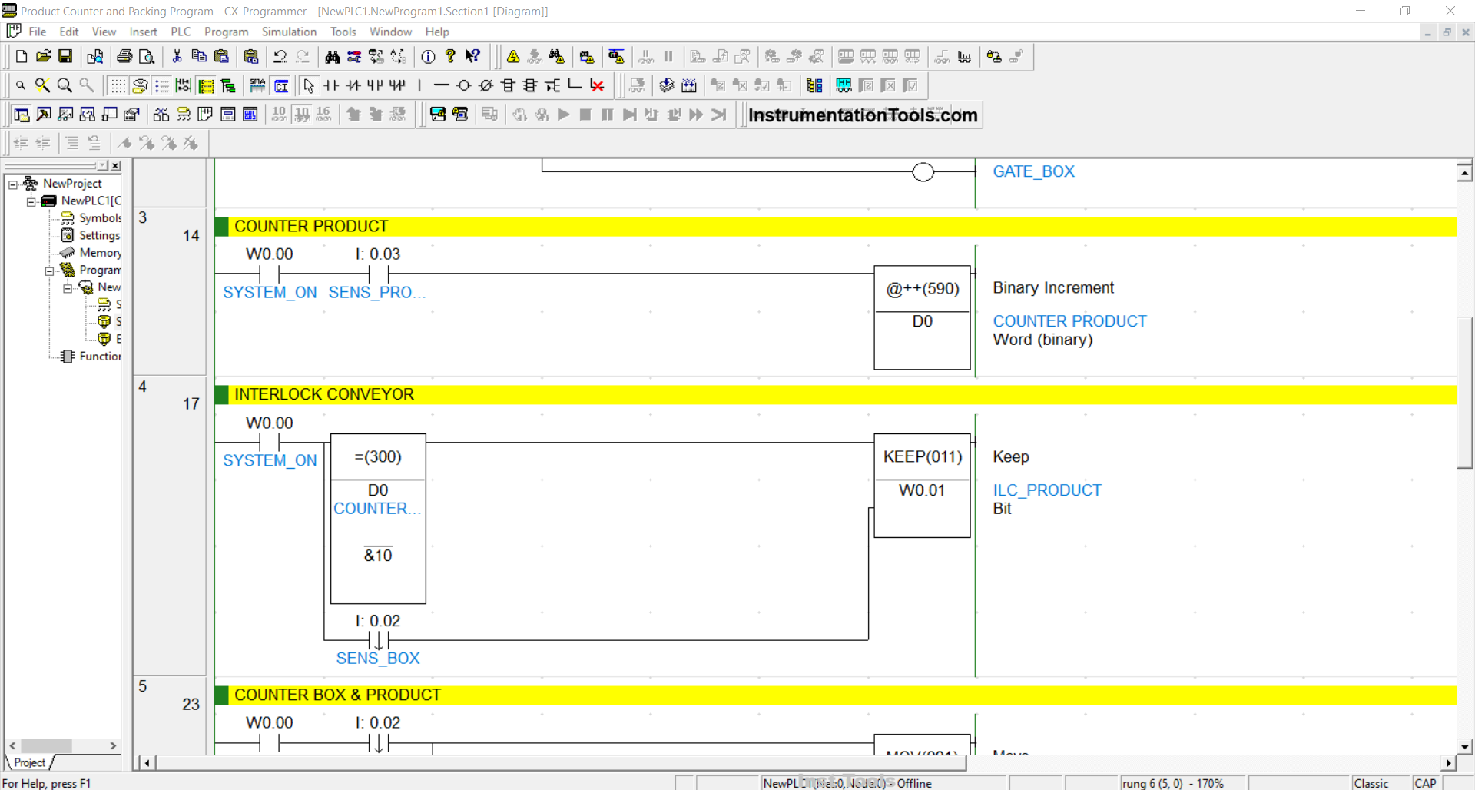
Task: Pick the New Coil tool
Action: coord(463,85)
